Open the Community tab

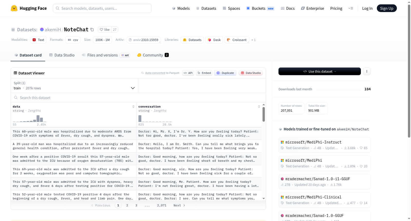pyautogui.click(x=153, y=55)
